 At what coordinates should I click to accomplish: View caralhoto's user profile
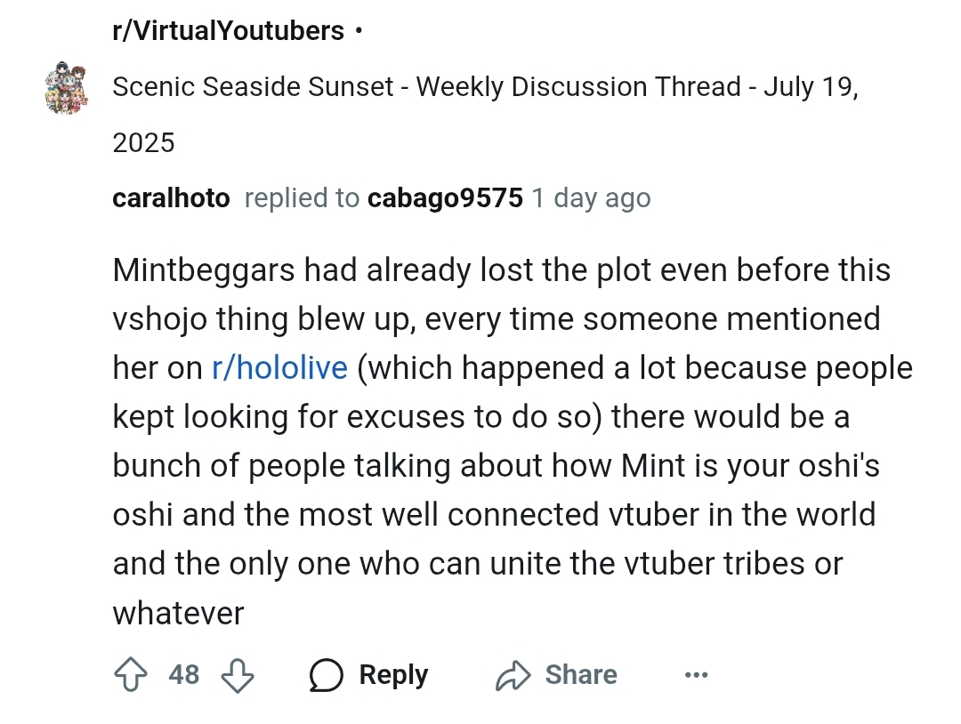[x=171, y=198]
